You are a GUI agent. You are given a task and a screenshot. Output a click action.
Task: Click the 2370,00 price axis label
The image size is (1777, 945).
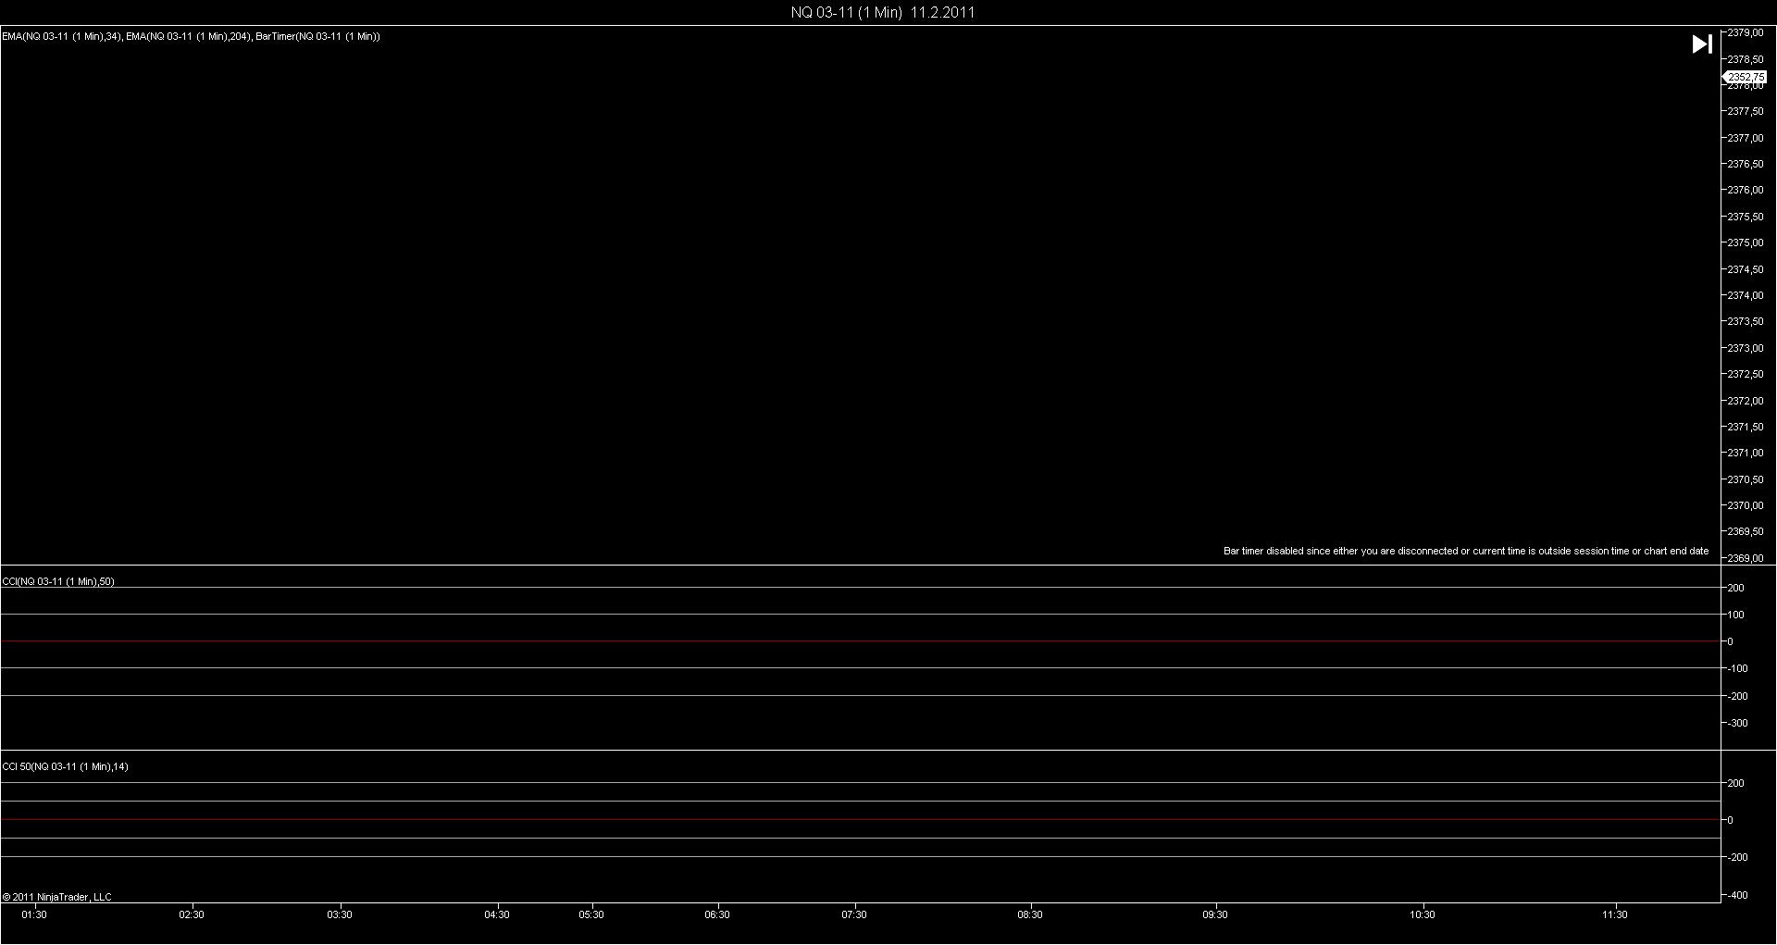[1746, 505]
